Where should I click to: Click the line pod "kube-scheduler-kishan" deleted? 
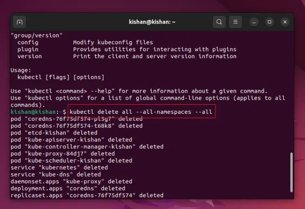click(x=72, y=161)
